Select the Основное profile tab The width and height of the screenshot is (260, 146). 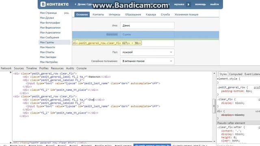click(82, 15)
